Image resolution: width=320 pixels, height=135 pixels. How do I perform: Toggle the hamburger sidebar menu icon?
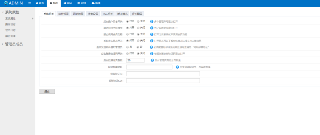point(30,3)
